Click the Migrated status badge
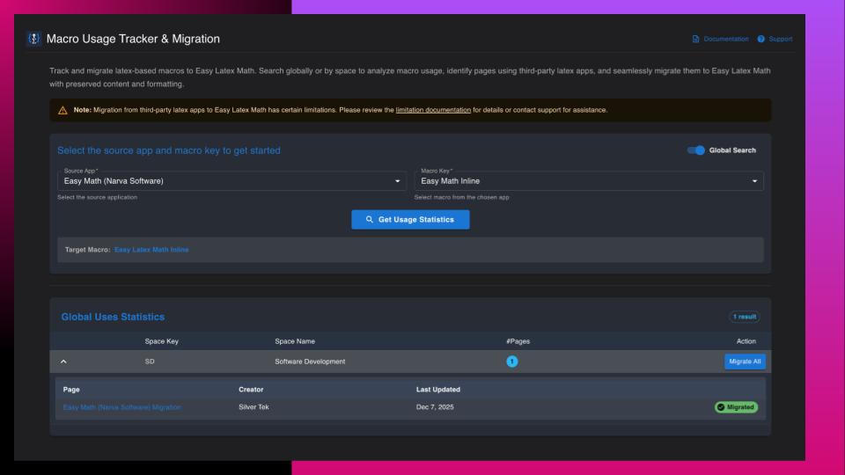 tap(736, 407)
